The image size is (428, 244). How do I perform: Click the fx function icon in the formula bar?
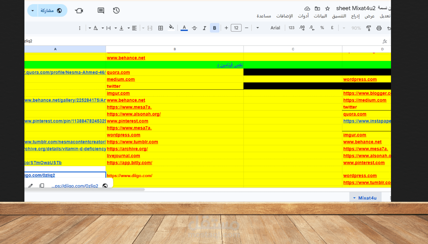click(x=385, y=41)
